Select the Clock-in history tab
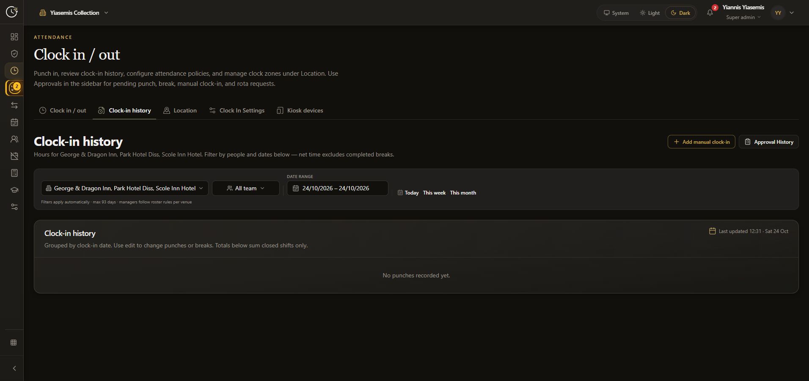Screen dimensions: 809x381 124,110
